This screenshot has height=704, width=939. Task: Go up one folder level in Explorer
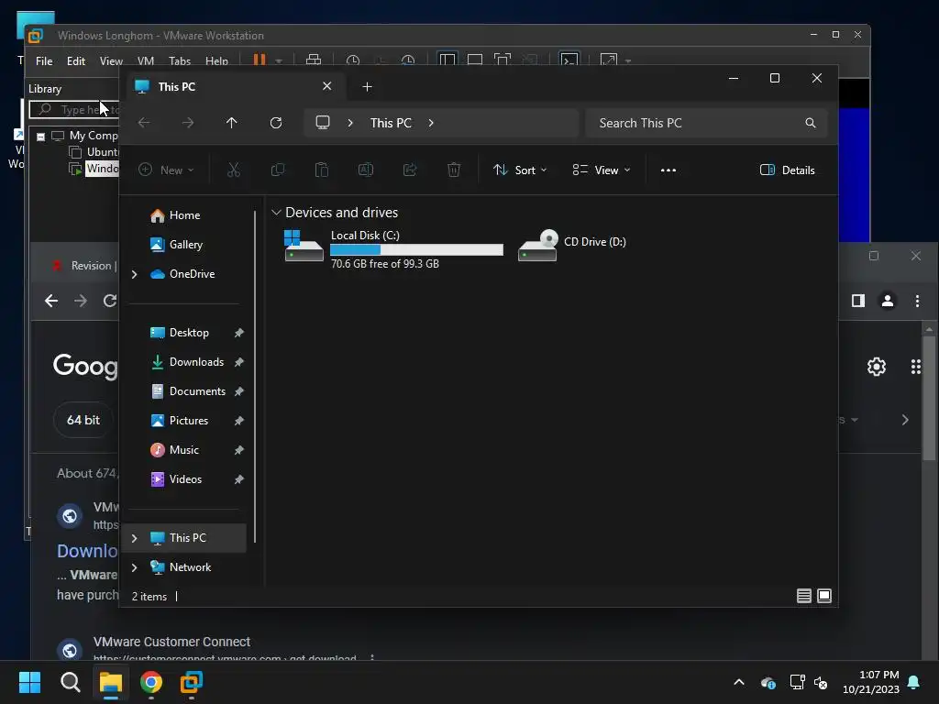[232, 123]
